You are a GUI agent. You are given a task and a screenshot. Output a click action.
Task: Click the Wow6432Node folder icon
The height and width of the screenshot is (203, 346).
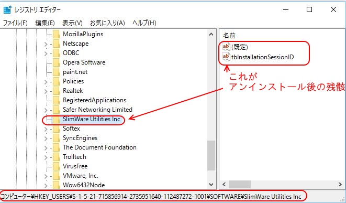coord(56,185)
